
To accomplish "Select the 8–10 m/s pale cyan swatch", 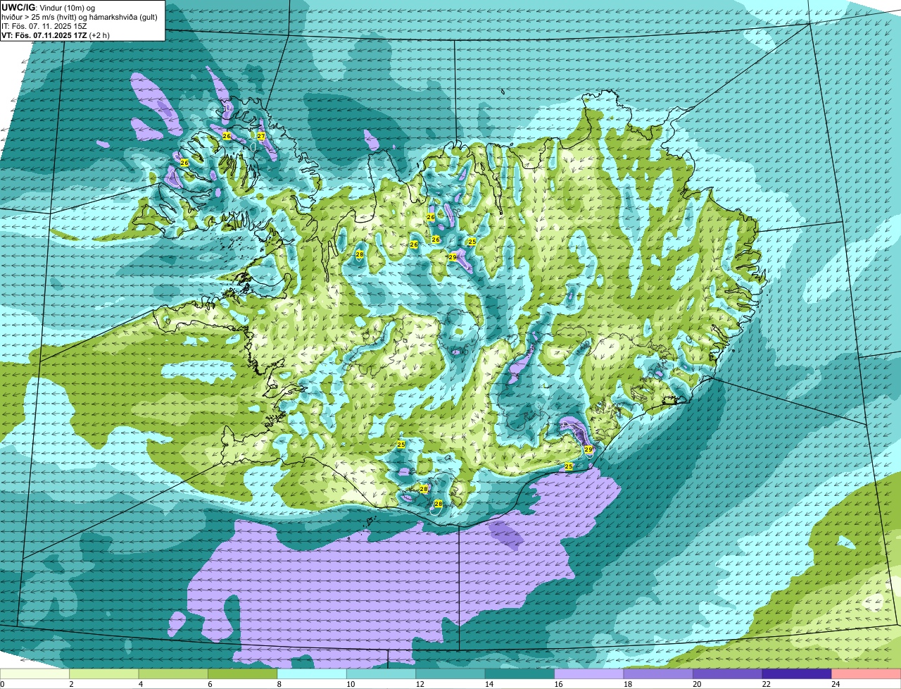I will click(x=313, y=674).
